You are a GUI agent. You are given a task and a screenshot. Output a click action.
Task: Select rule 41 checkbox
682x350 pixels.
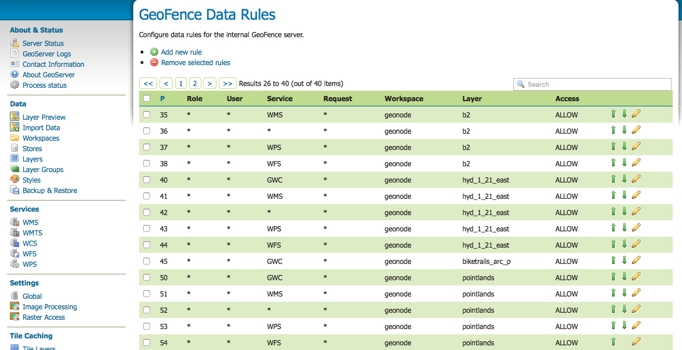pos(147,196)
